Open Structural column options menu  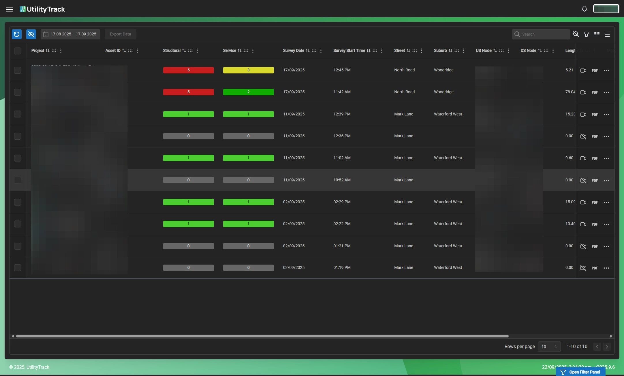pyautogui.click(x=197, y=51)
